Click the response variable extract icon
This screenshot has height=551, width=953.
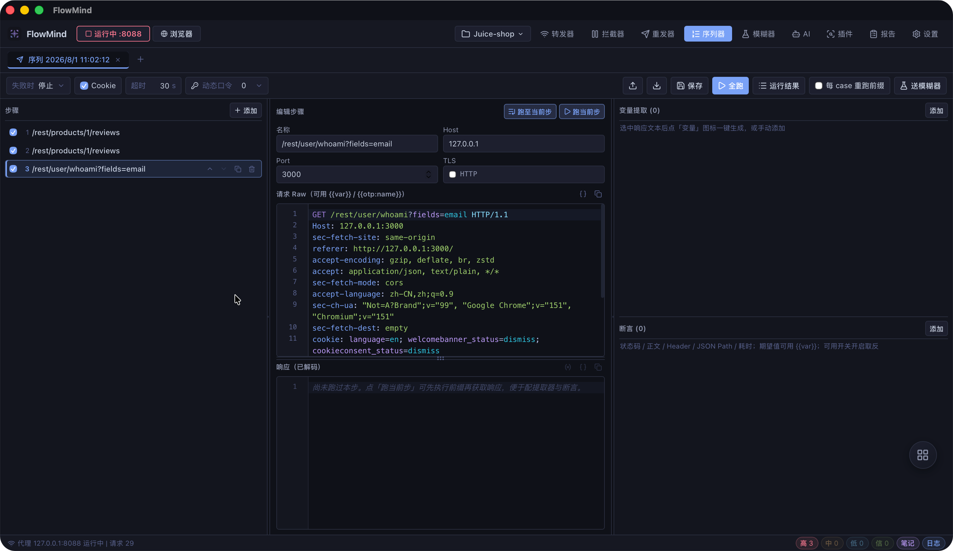coord(568,367)
